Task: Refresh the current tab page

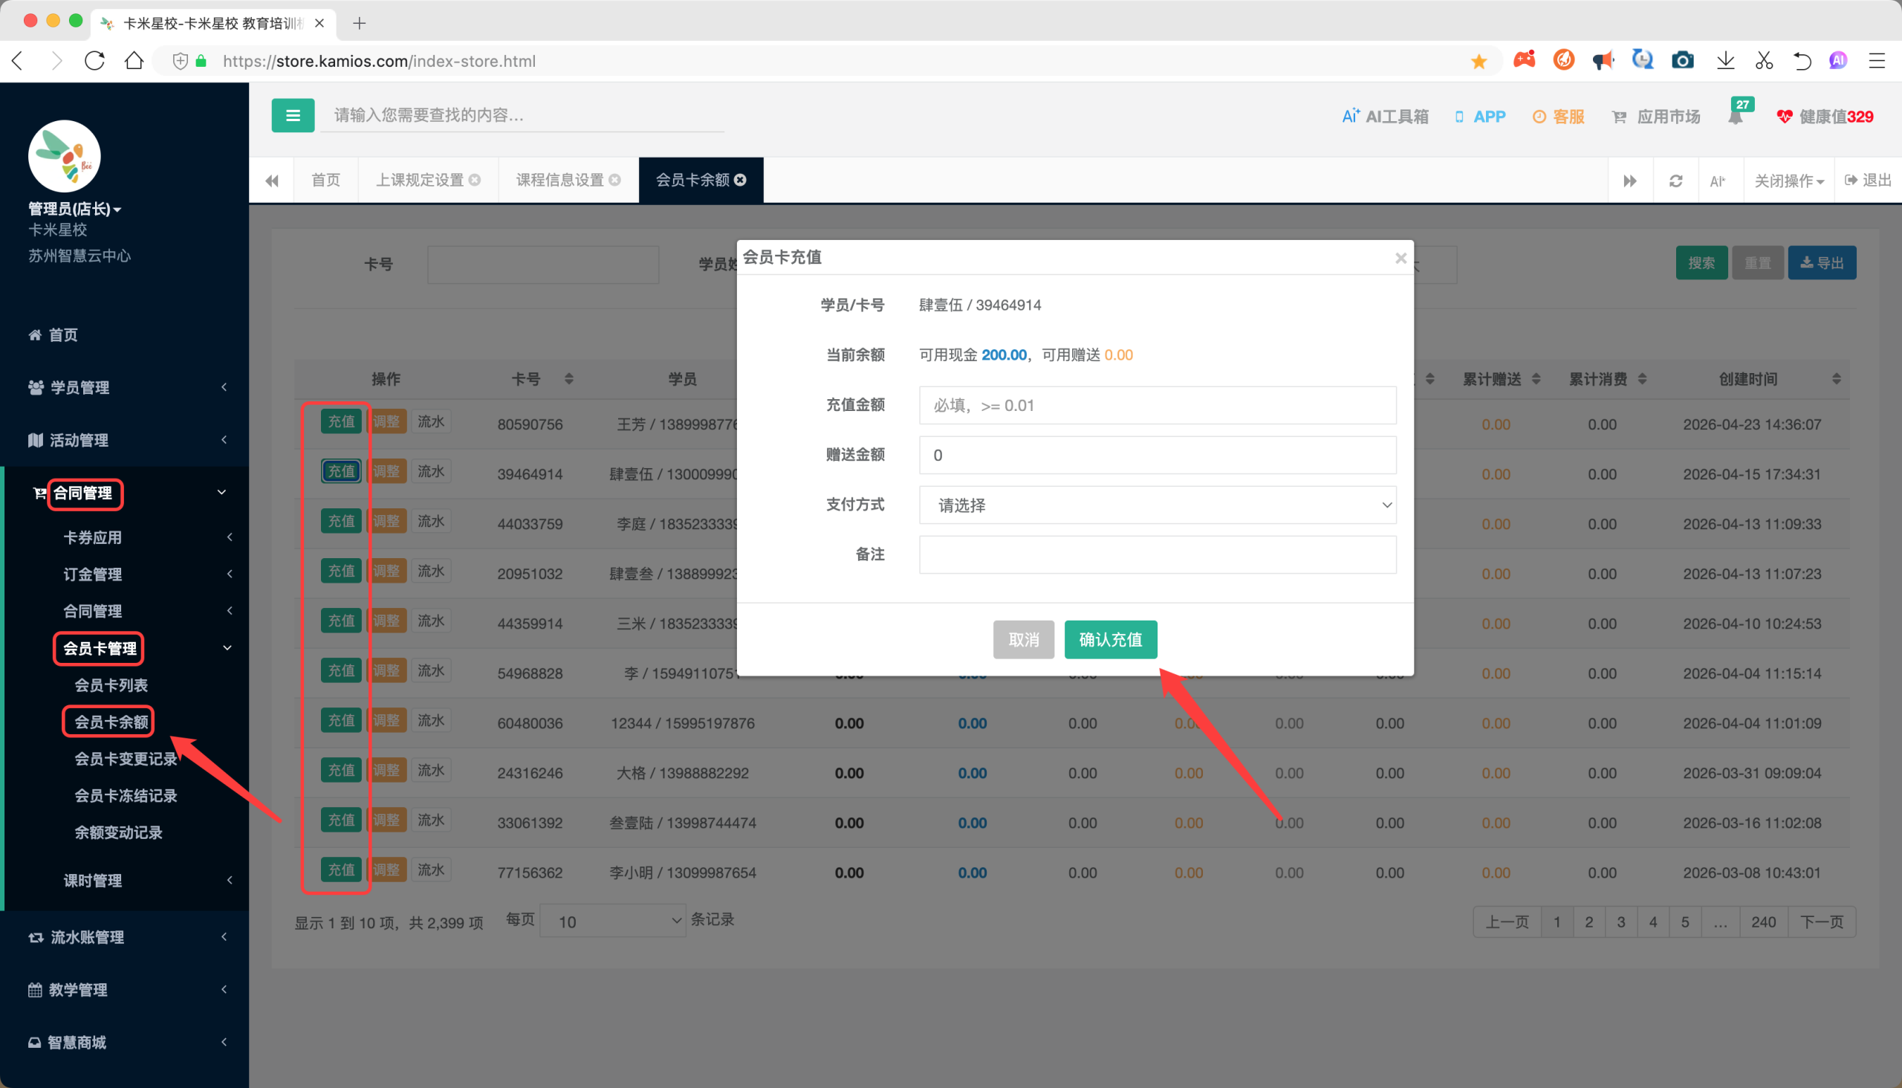Action: point(1675,181)
